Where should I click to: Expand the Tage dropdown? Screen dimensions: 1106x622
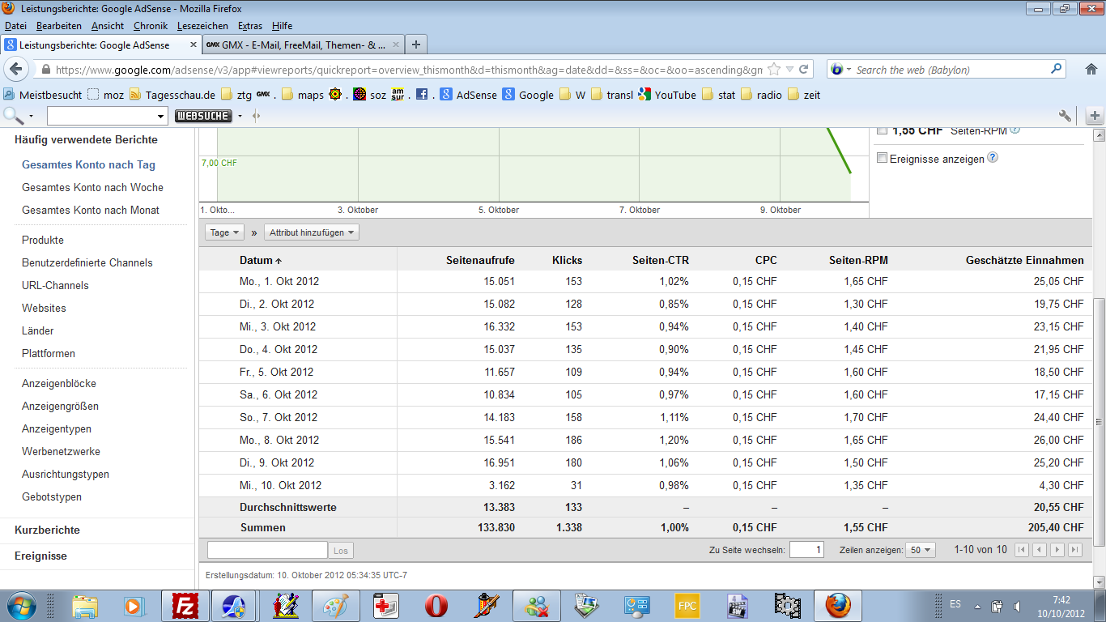coord(225,232)
